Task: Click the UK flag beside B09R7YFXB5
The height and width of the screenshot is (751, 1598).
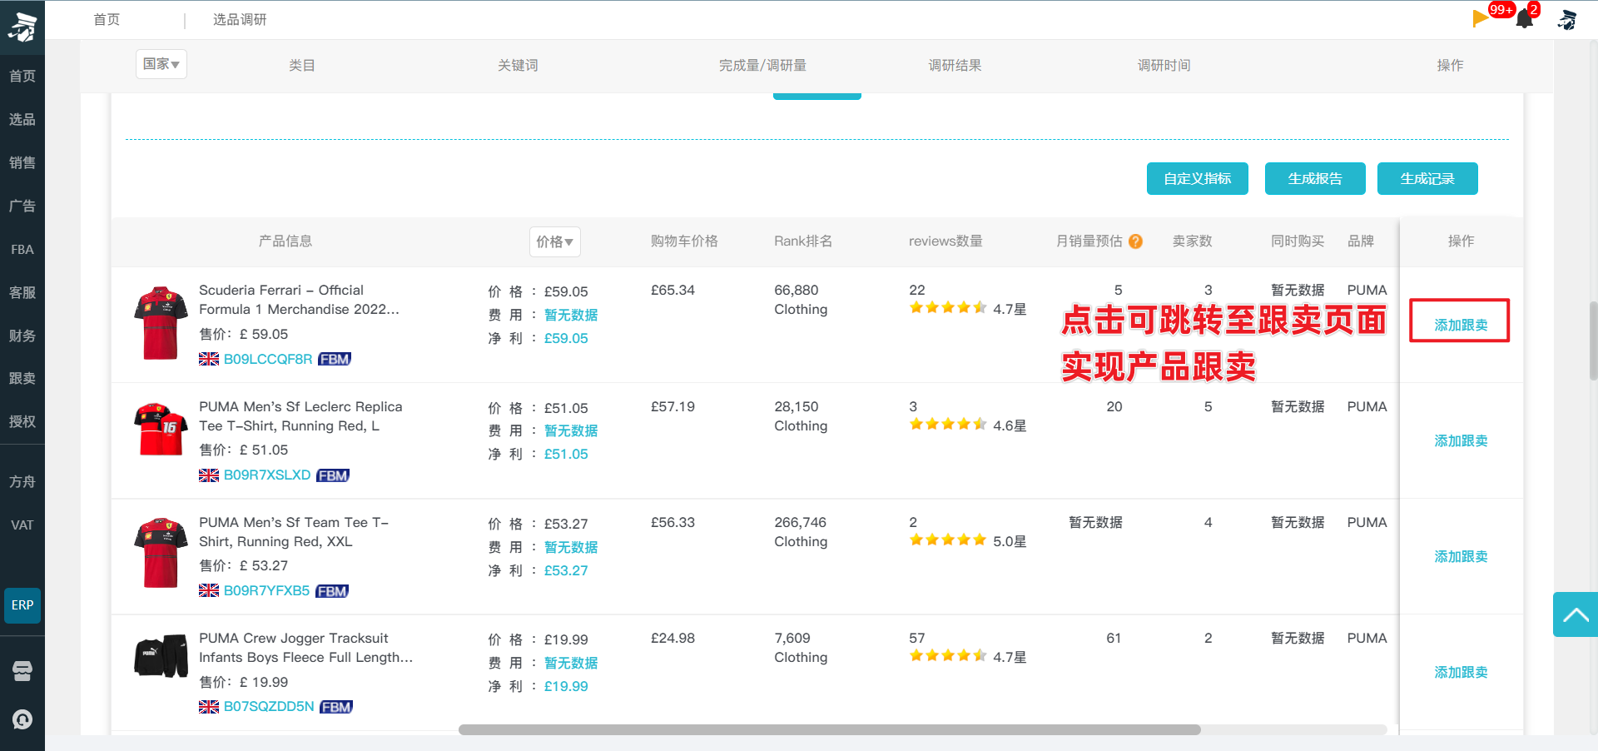Action: click(209, 591)
